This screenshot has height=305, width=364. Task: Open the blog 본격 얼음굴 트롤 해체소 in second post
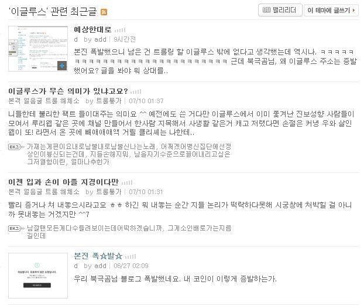pyautogui.click(x=44, y=101)
